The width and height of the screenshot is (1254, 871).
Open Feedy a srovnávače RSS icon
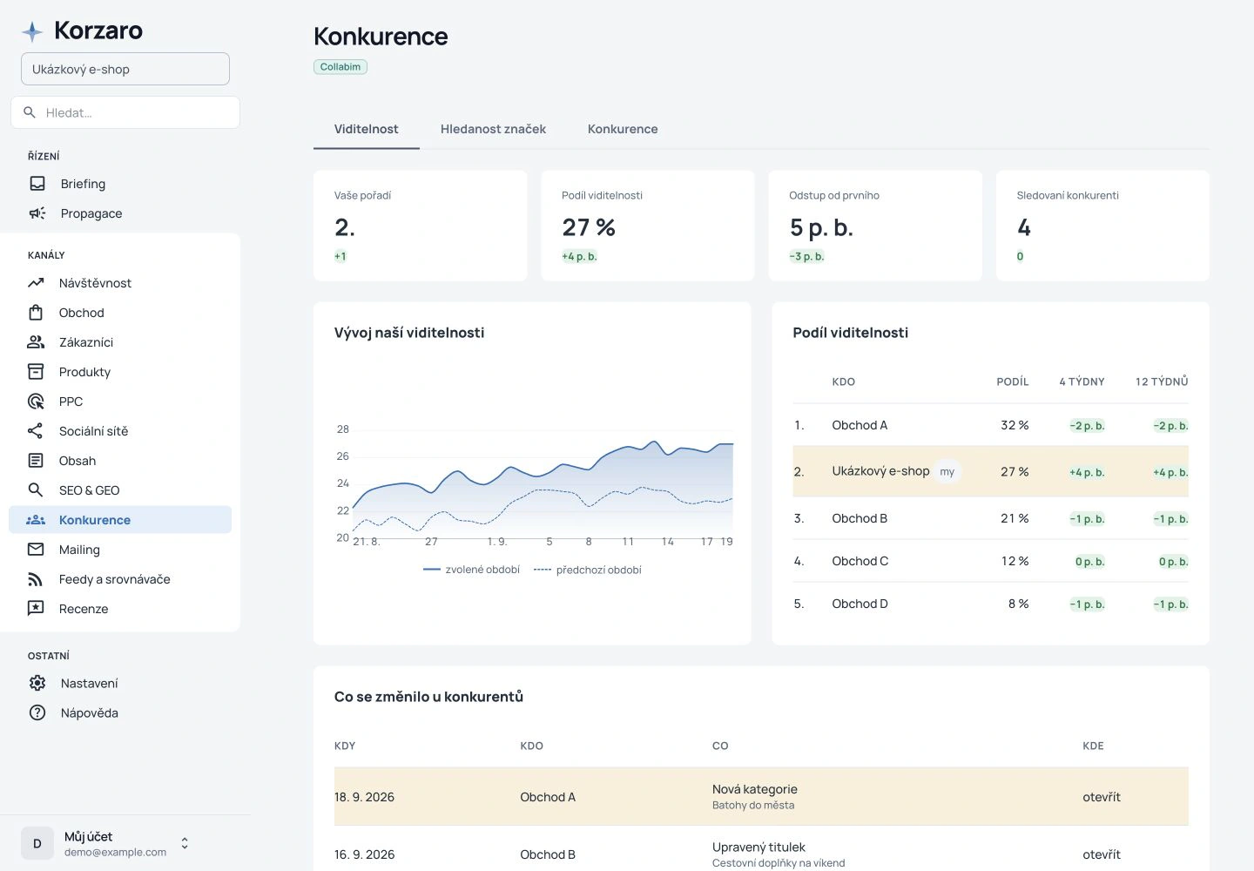pos(36,579)
